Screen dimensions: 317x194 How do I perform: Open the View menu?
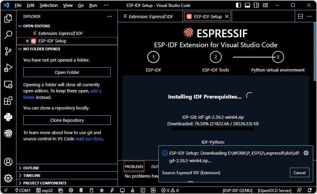coord(68,5)
